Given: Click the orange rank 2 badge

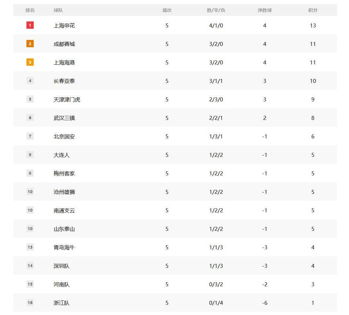Looking at the screenshot, I should [30, 44].
